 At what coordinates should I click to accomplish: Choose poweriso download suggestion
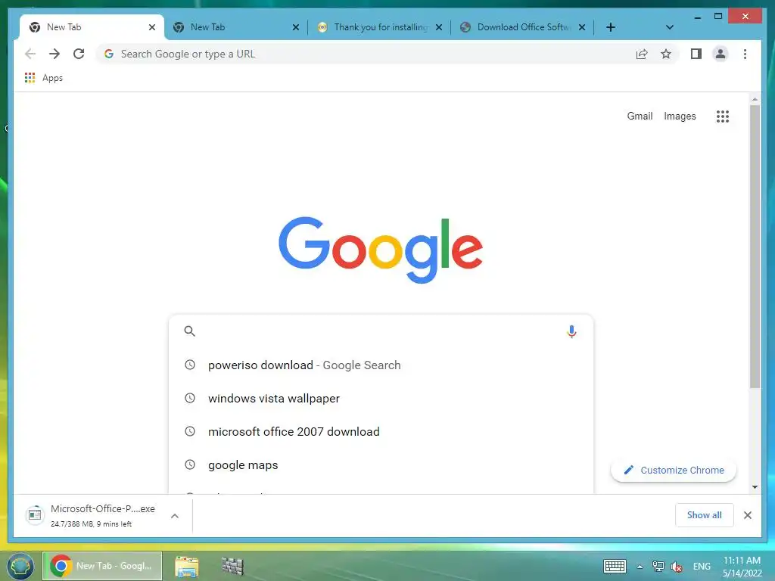pyautogui.click(x=381, y=365)
